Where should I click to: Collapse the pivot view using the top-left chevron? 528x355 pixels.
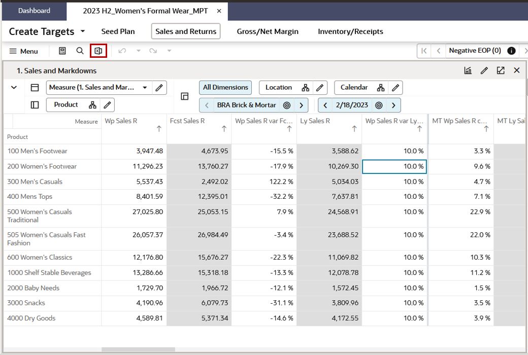(x=13, y=87)
